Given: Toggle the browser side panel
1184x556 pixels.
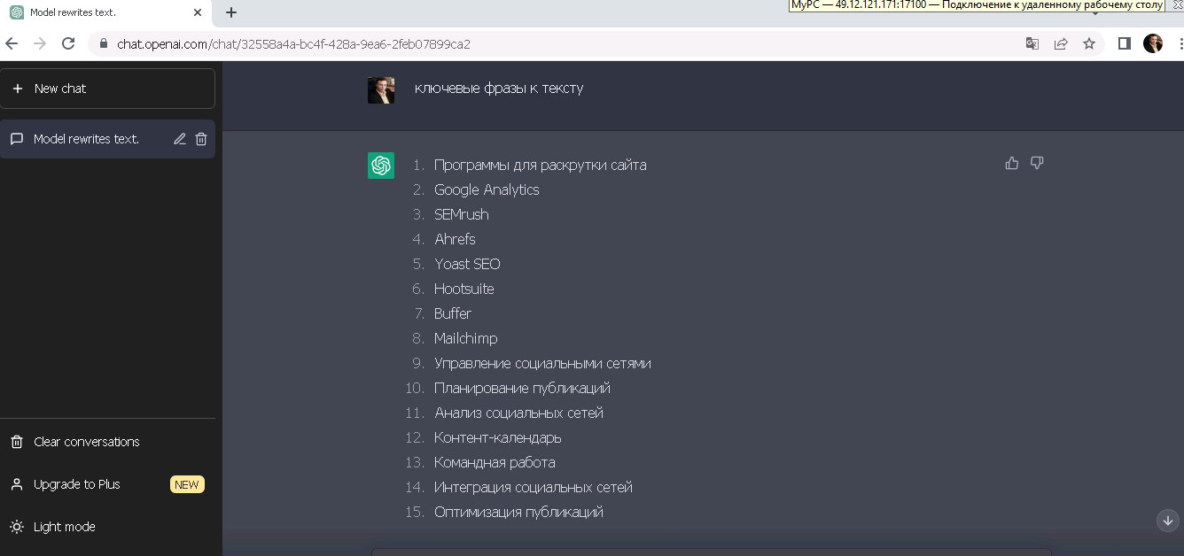Looking at the screenshot, I should tap(1124, 42).
